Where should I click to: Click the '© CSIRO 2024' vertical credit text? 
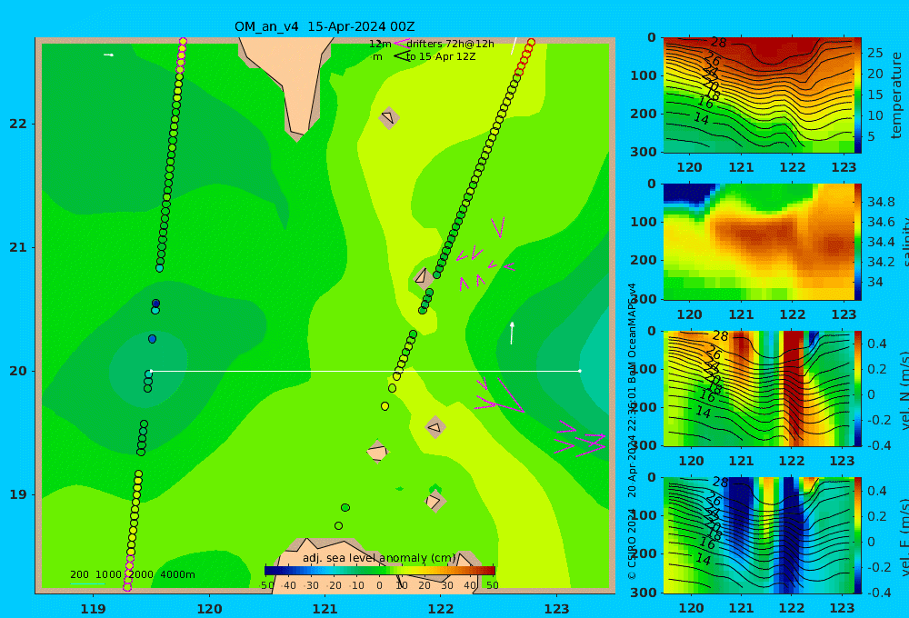click(x=632, y=544)
